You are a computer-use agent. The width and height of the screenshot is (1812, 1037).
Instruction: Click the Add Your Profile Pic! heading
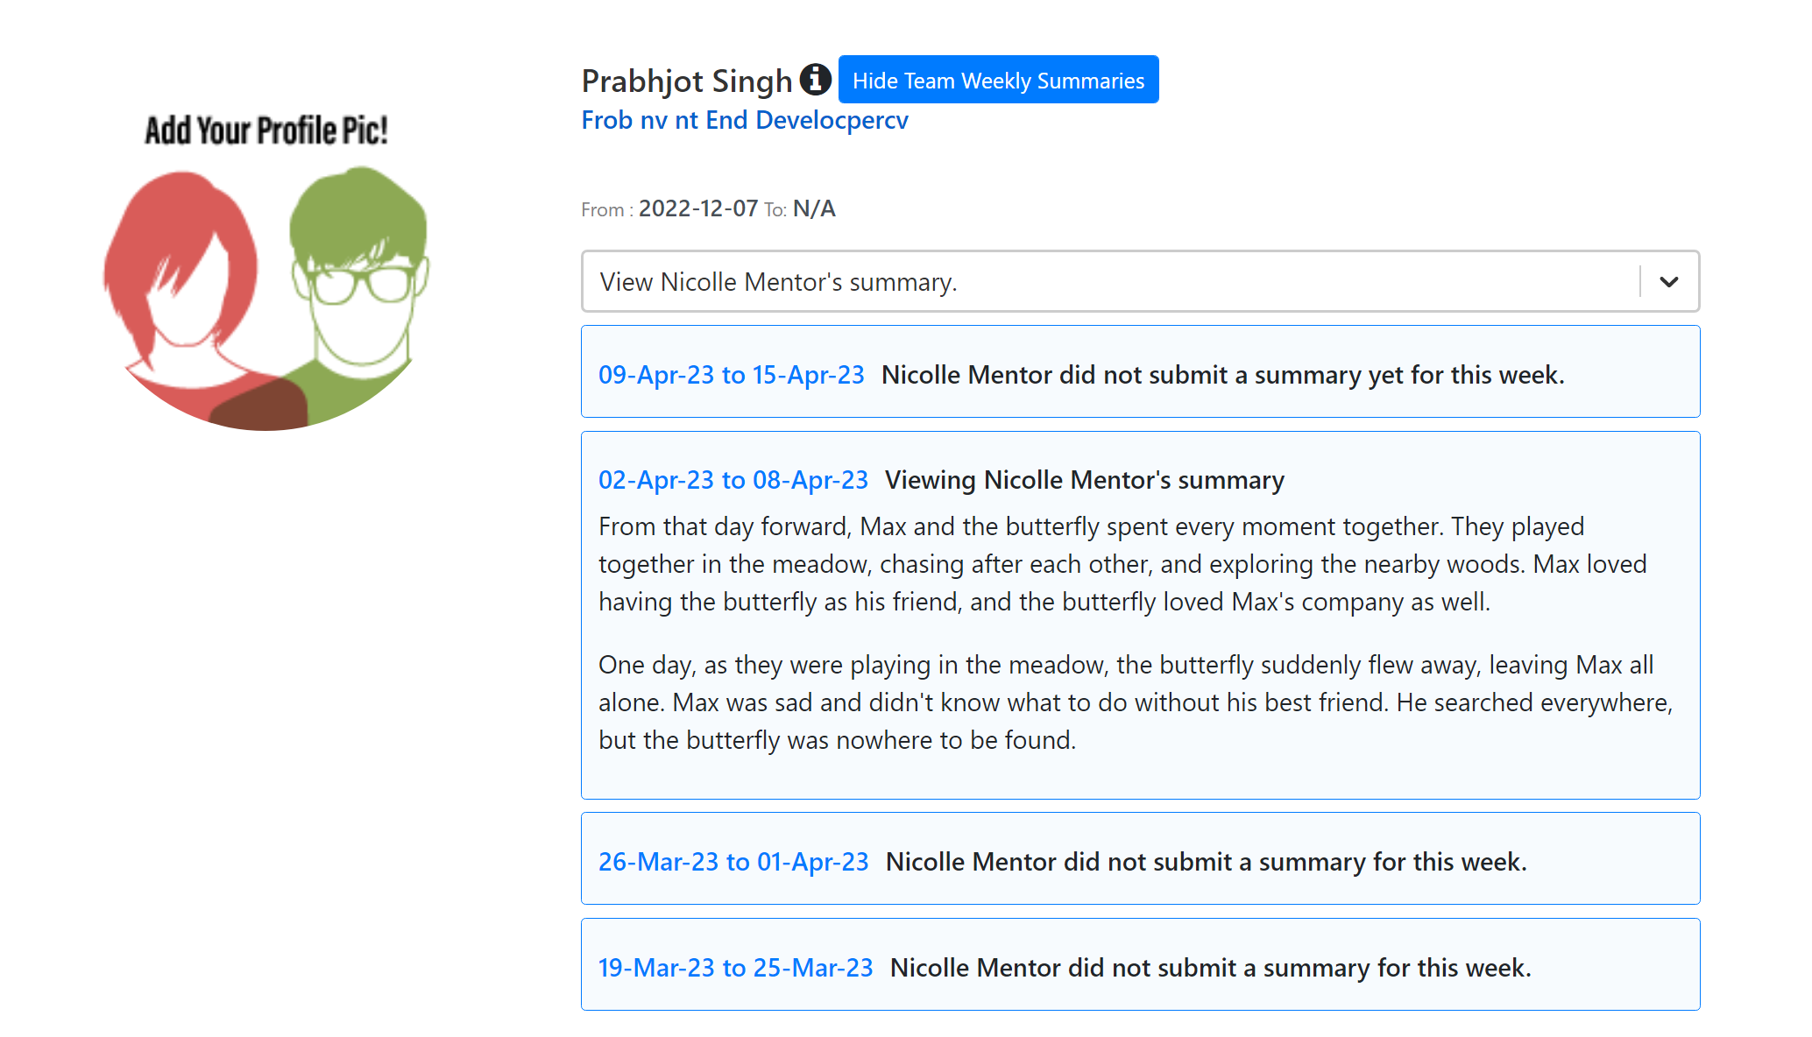pyautogui.click(x=266, y=131)
